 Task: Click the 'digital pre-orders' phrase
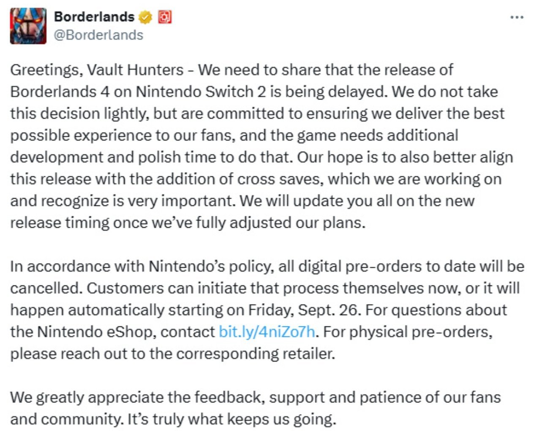360,267
